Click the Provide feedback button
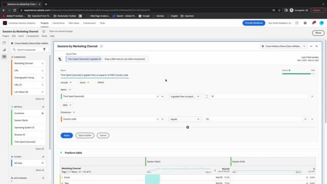 [x=254, y=23]
